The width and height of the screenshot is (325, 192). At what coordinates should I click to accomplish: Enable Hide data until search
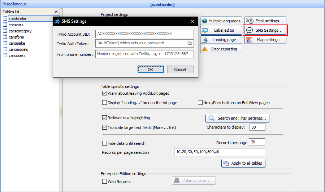coord(104,143)
